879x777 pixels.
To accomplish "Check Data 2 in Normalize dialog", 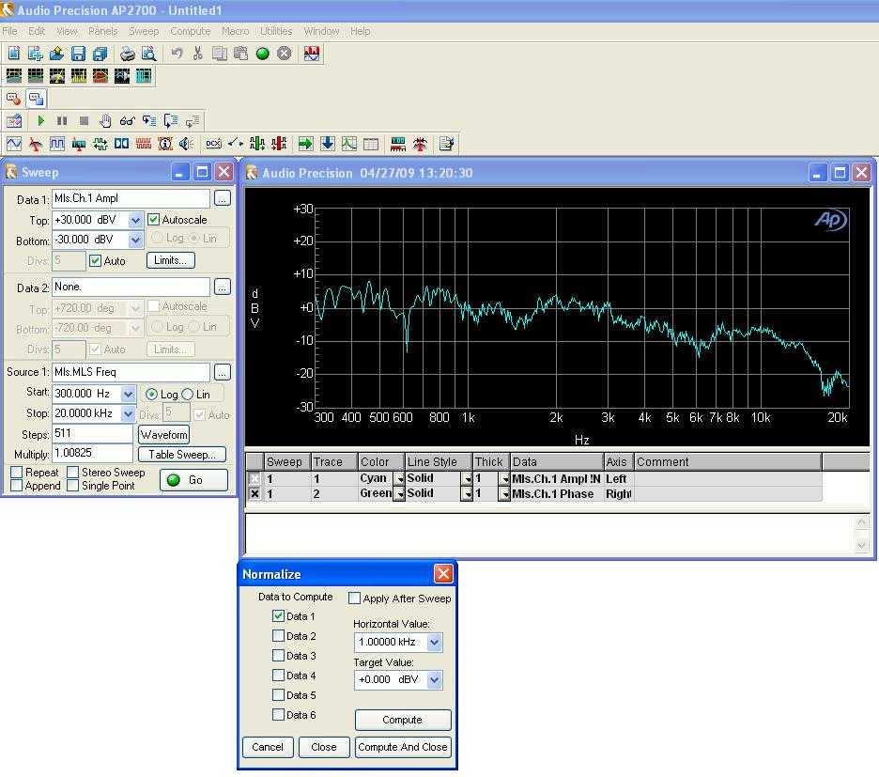I will pos(278,636).
